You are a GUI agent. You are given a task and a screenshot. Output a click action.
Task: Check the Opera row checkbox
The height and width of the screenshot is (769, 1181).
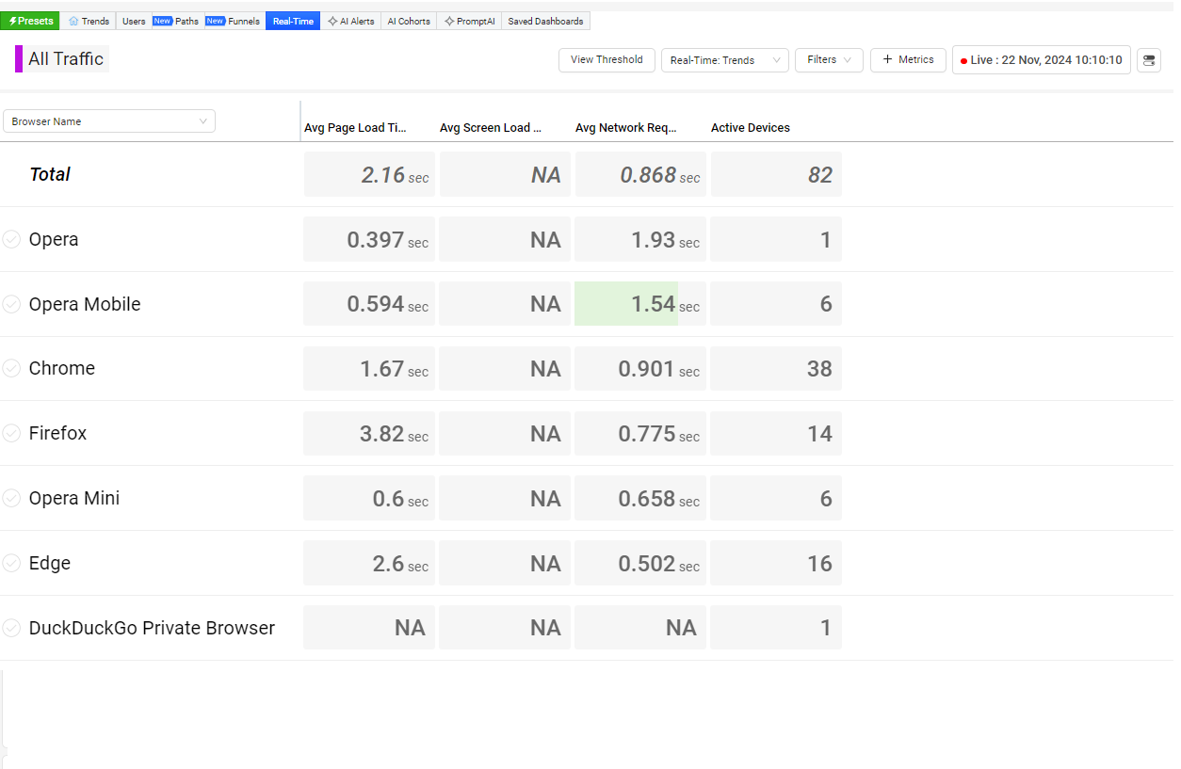pos(11,239)
